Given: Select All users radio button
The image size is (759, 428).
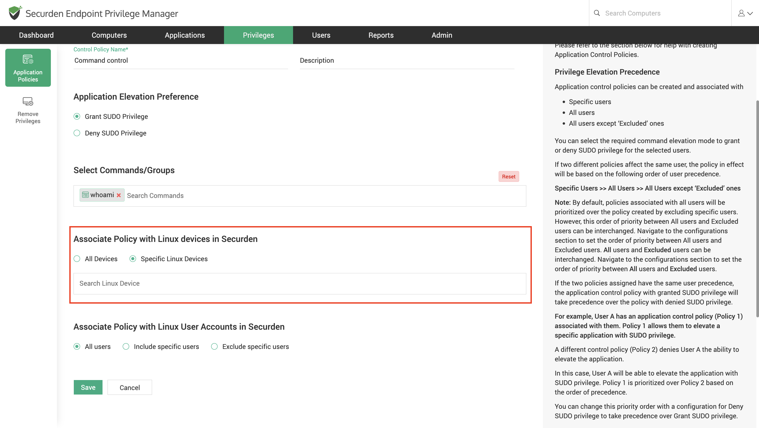Looking at the screenshot, I should point(77,346).
